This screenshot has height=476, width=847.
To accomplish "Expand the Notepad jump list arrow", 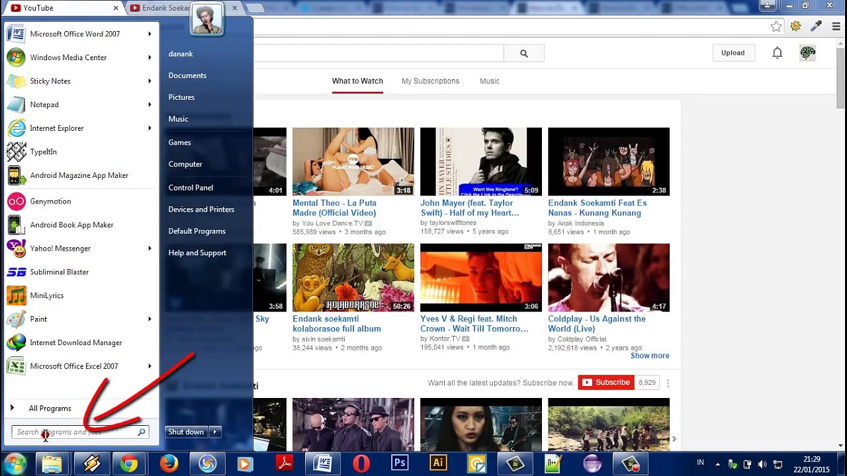I will click(x=150, y=104).
